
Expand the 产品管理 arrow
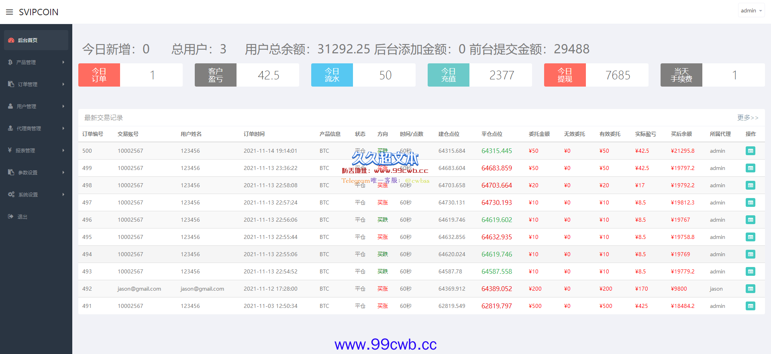pos(63,62)
